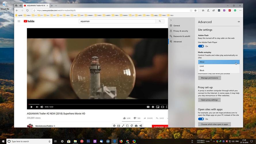This screenshot has width=256, height=144.
Task: Open Firefox from the taskbar
Action: pos(121,141)
